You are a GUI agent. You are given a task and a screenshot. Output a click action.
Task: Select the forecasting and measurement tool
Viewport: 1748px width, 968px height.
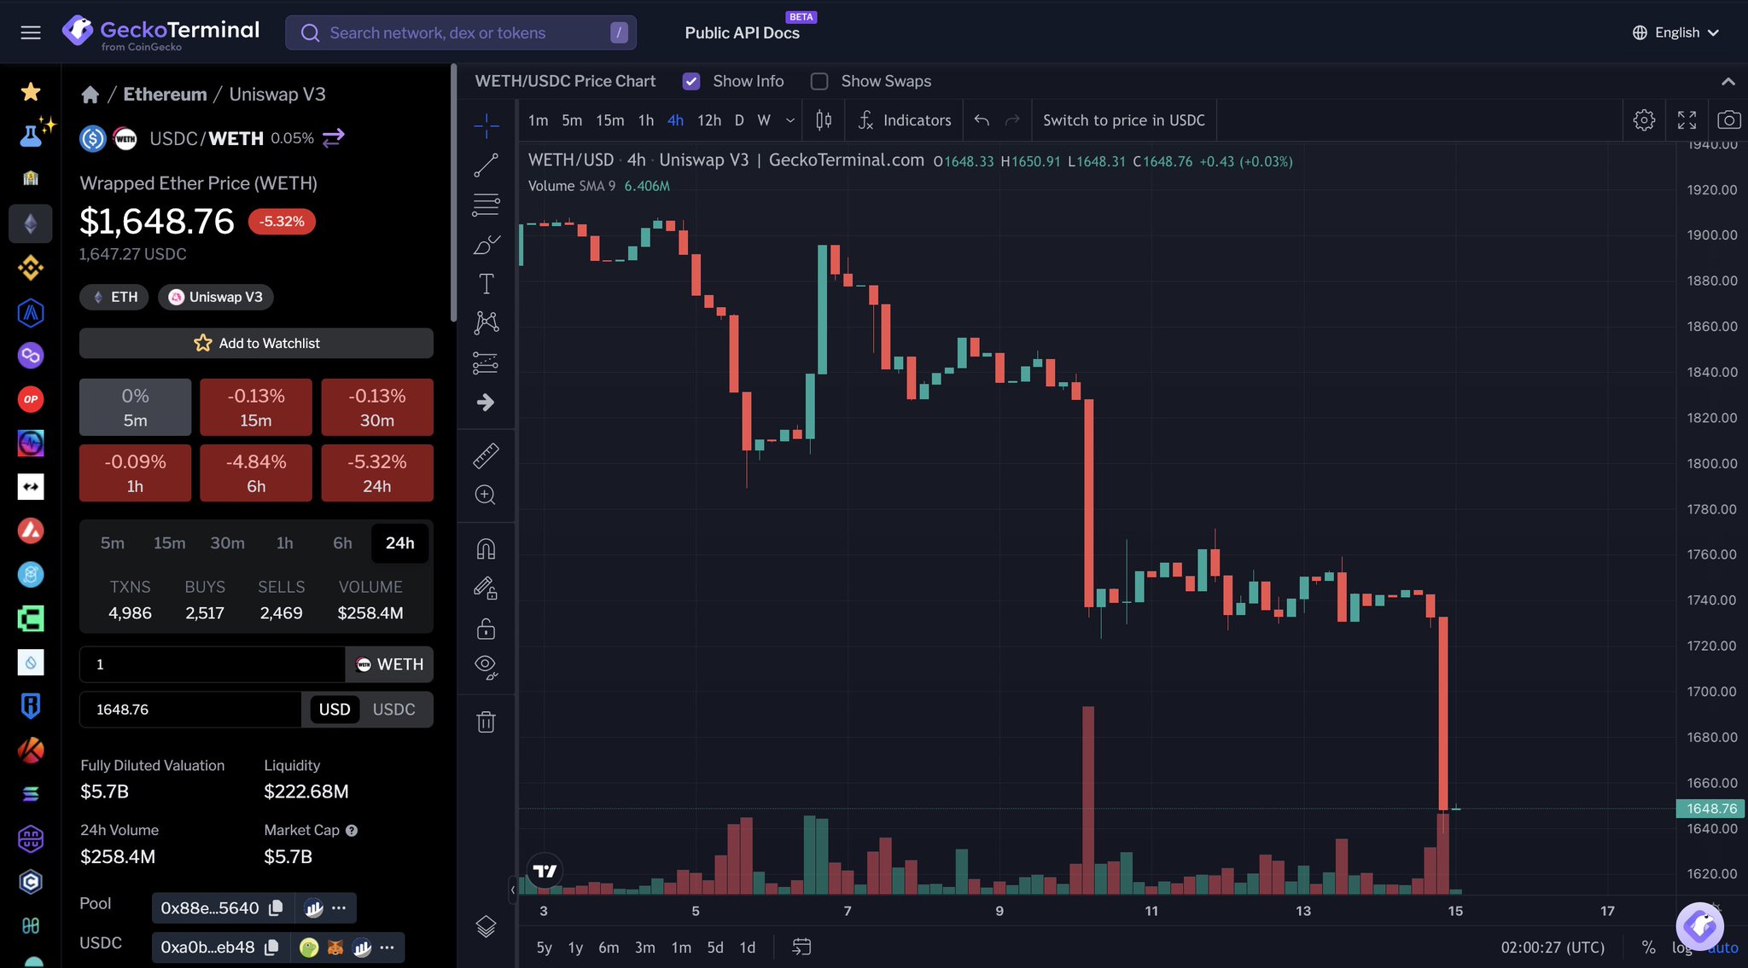[x=486, y=362]
